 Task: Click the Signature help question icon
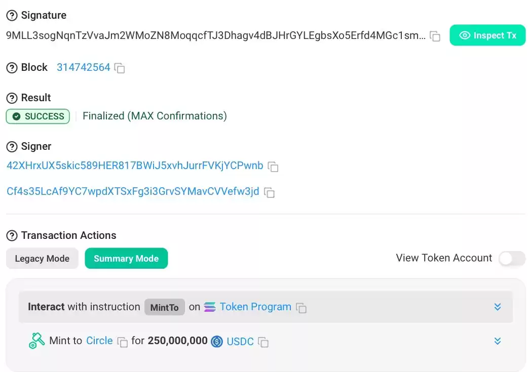[x=12, y=16]
